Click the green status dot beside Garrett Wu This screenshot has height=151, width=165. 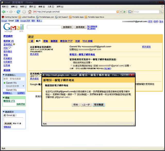click(4, 83)
